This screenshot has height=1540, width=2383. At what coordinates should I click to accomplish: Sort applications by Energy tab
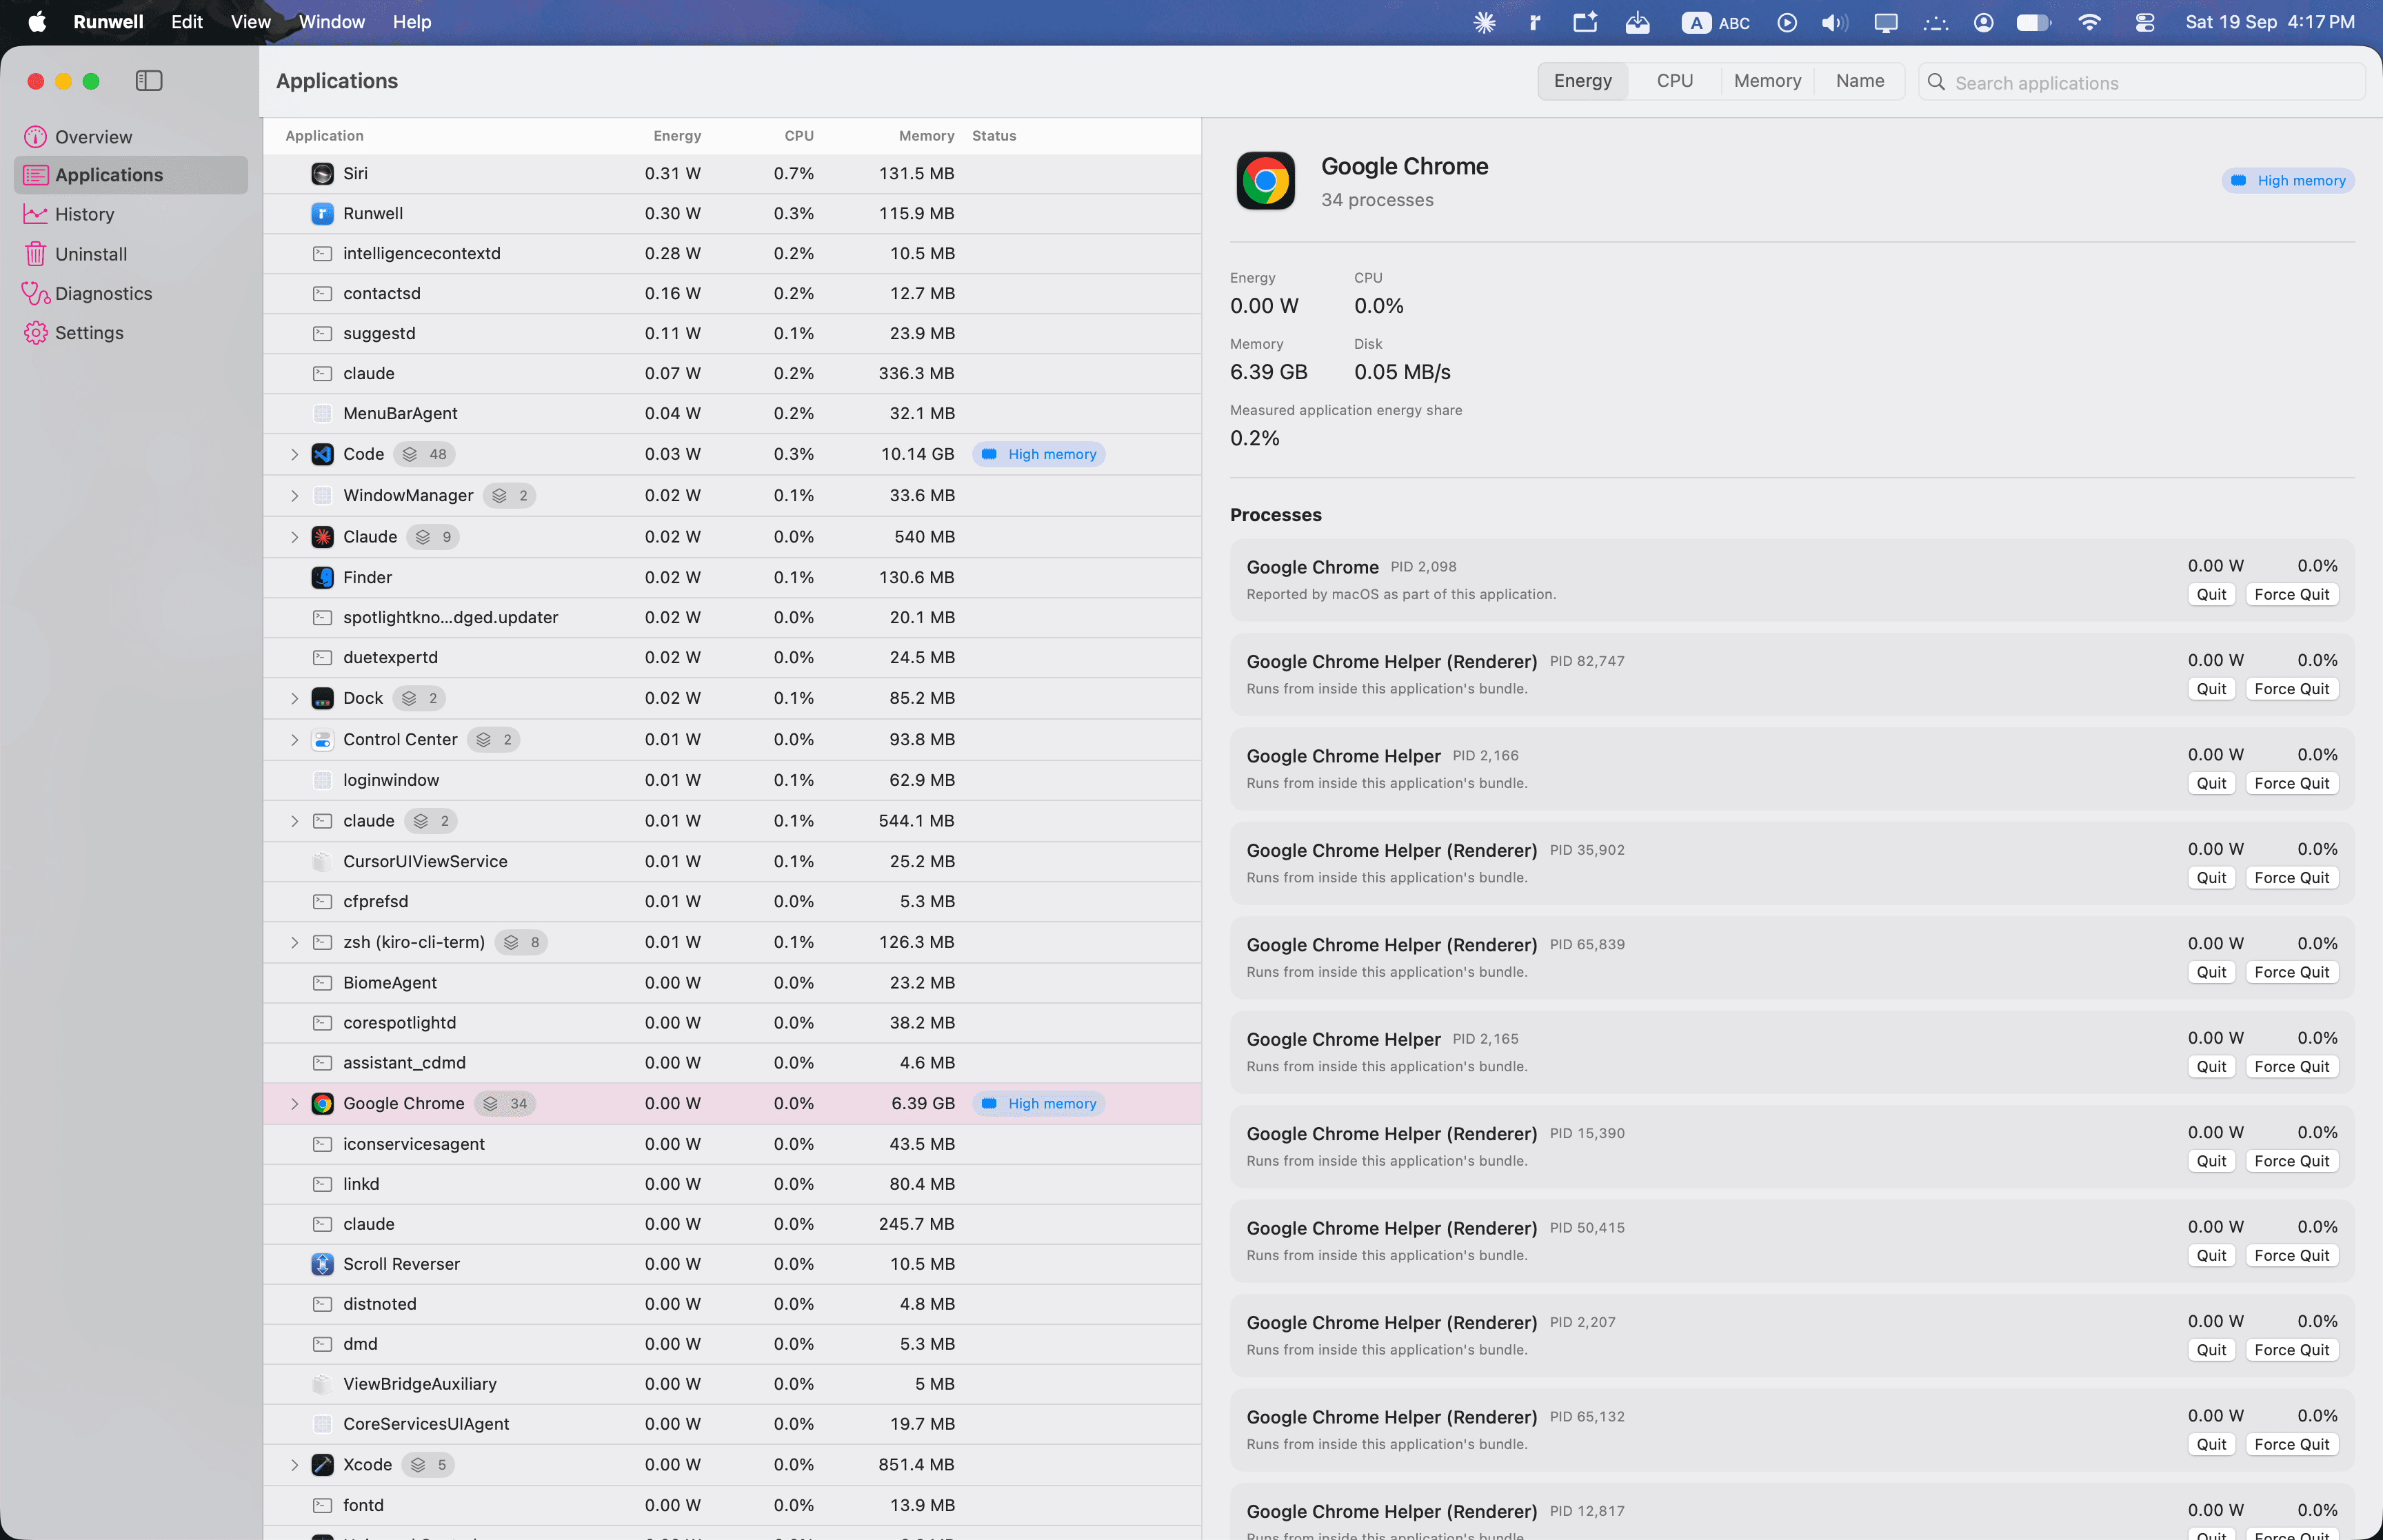pos(1583,81)
